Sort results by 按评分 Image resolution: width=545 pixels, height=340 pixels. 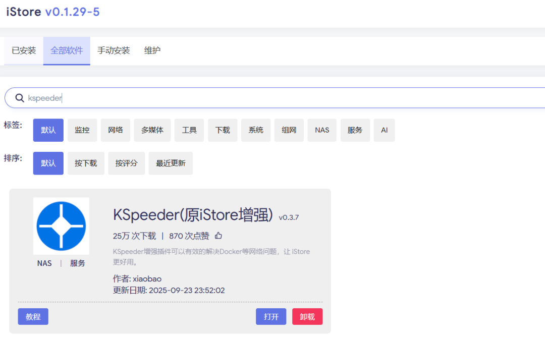(x=126, y=163)
